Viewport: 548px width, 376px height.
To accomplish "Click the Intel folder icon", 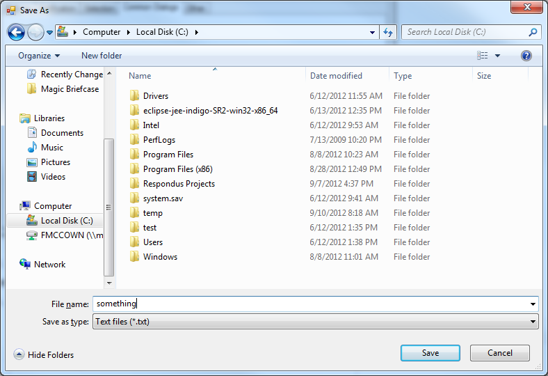I will pyautogui.click(x=134, y=125).
